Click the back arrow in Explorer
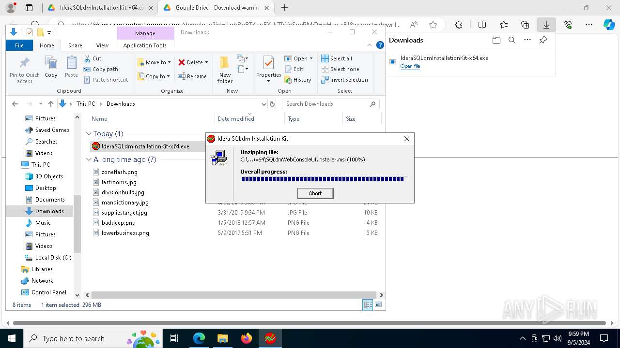This screenshot has width=620, height=348. click(15, 104)
